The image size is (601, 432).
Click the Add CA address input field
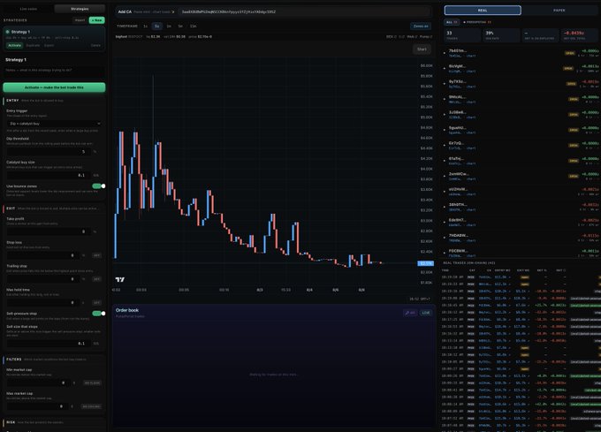[x=304, y=11]
